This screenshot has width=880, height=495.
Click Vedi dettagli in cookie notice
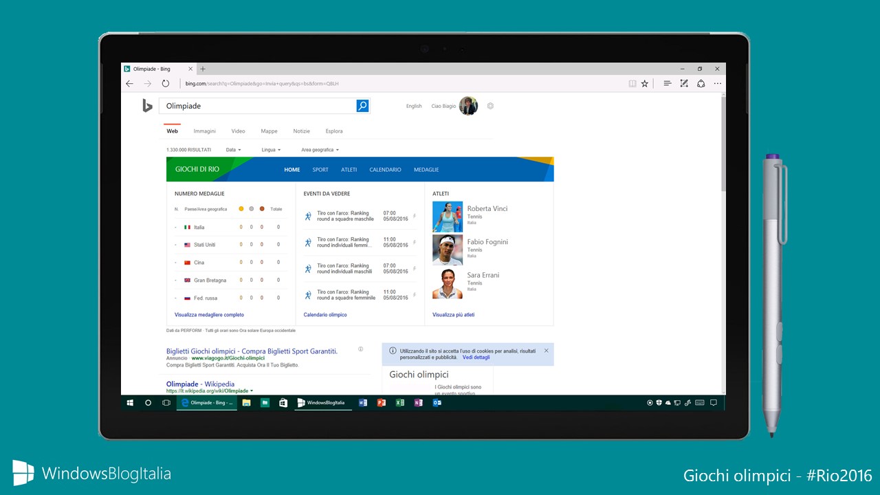[x=476, y=357]
